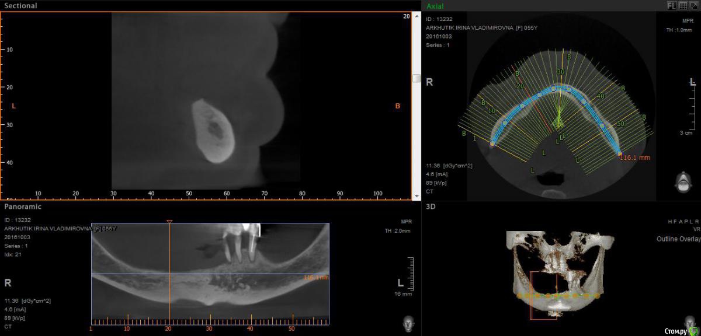Image resolution: width=701 pixels, height=336 pixels.
Task: Activate the Panoramic panel title
Action: tap(23, 206)
